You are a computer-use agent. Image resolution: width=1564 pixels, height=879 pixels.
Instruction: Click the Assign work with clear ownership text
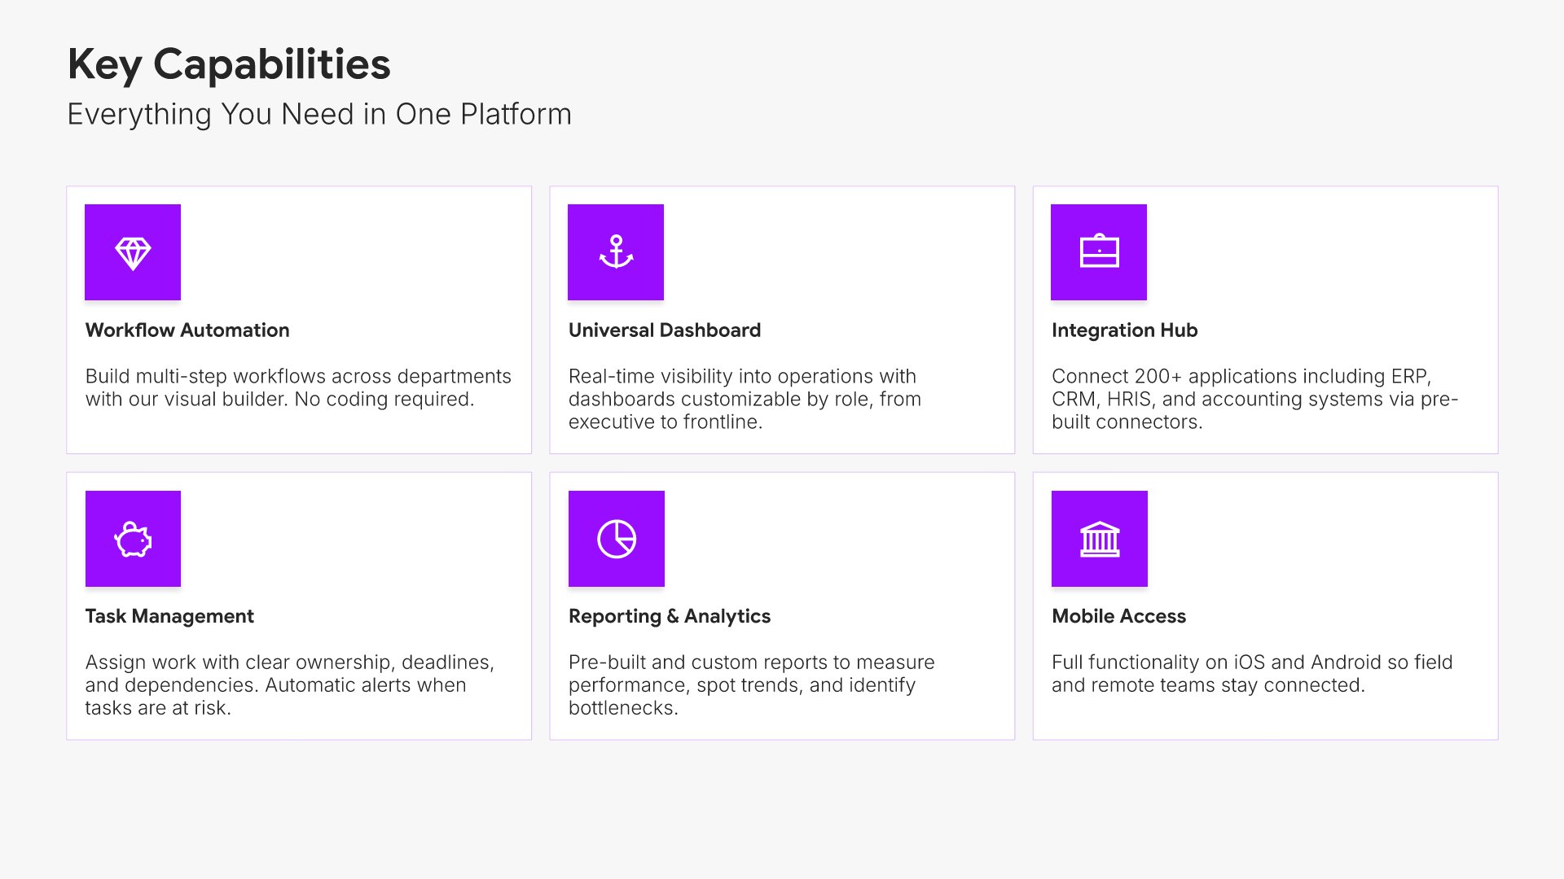(x=289, y=684)
